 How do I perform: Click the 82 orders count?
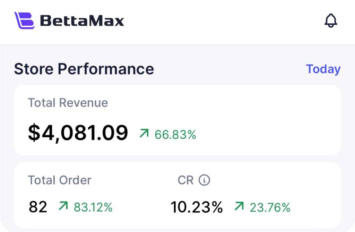38,207
